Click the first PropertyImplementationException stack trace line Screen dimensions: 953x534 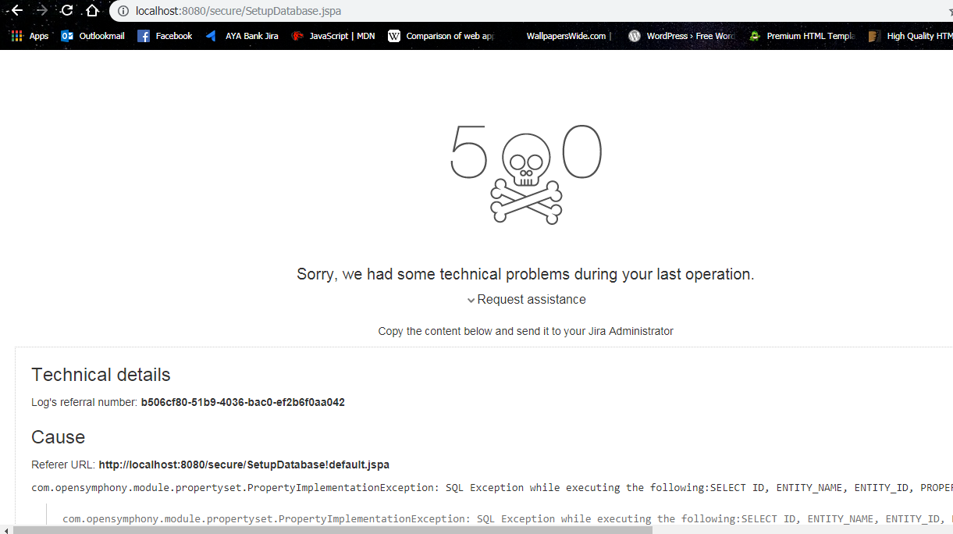(x=492, y=488)
